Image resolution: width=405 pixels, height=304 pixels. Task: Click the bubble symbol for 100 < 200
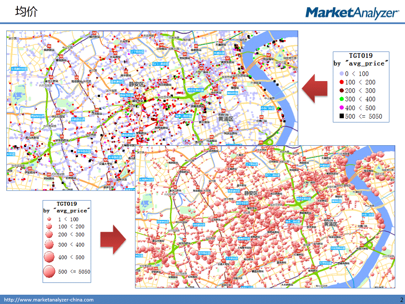[x=49, y=226]
